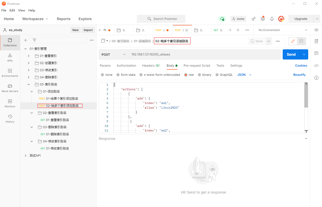Screen dimensions: 322x207
Task: Click the request URL input field
Action: tap(204, 54)
